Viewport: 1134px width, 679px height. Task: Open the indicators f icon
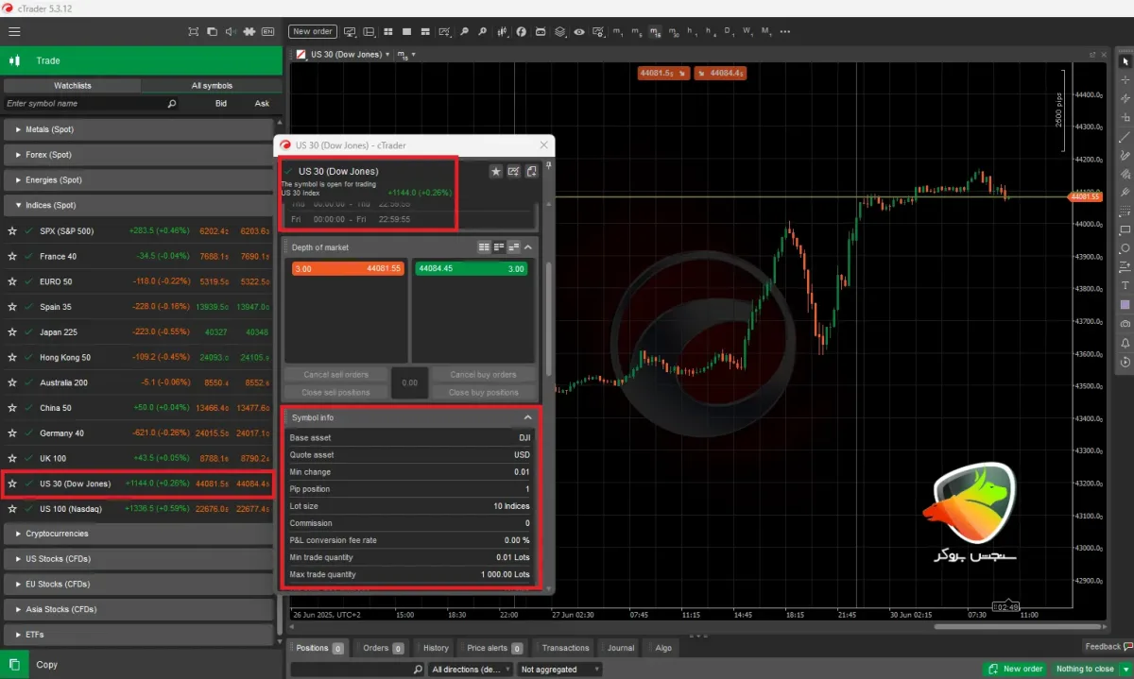point(521,31)
